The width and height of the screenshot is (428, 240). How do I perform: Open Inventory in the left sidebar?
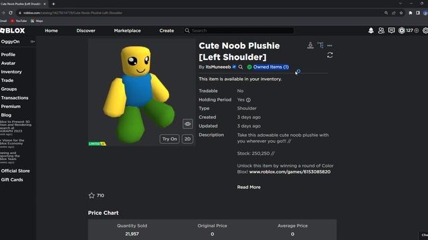[x=11, y=72]
